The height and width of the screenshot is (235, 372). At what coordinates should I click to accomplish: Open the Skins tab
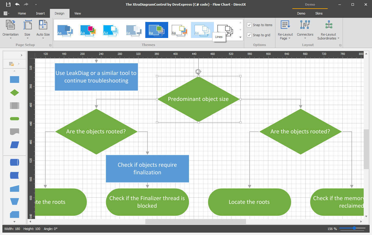tap(319, 13)
